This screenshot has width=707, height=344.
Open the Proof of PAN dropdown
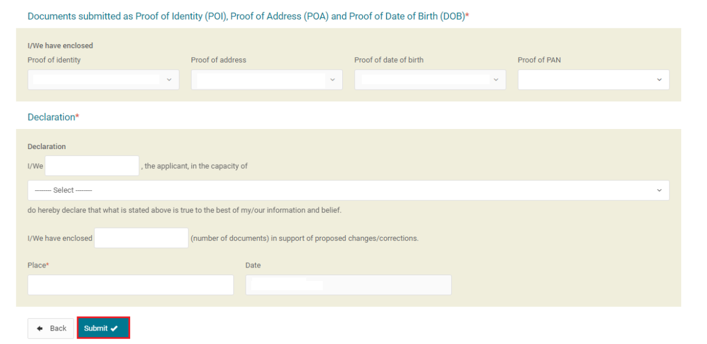pos(593,79)
